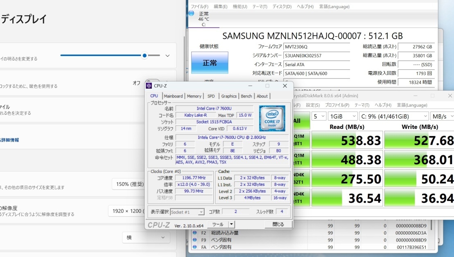Image resolution: width=454 pixels, height=257 pixels.
Task: Open the 詳細情報 link in display settings
Action: [x=10, y=140]
